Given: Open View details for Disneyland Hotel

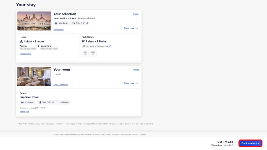Looking at the screenshot, I should (58, 30).
